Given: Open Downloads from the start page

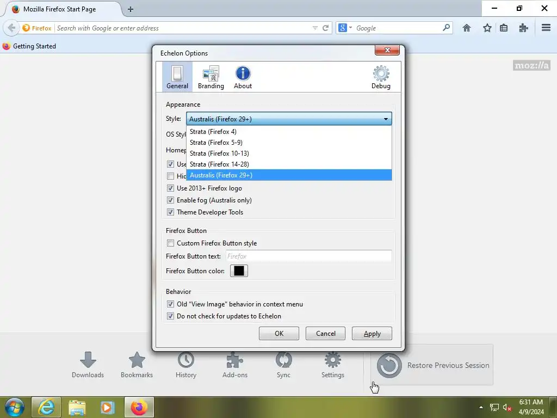Looking at the screenshot, I should point(88,365).
